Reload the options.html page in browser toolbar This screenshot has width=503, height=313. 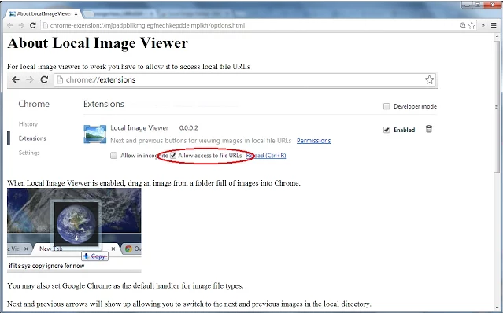point(33,25)
